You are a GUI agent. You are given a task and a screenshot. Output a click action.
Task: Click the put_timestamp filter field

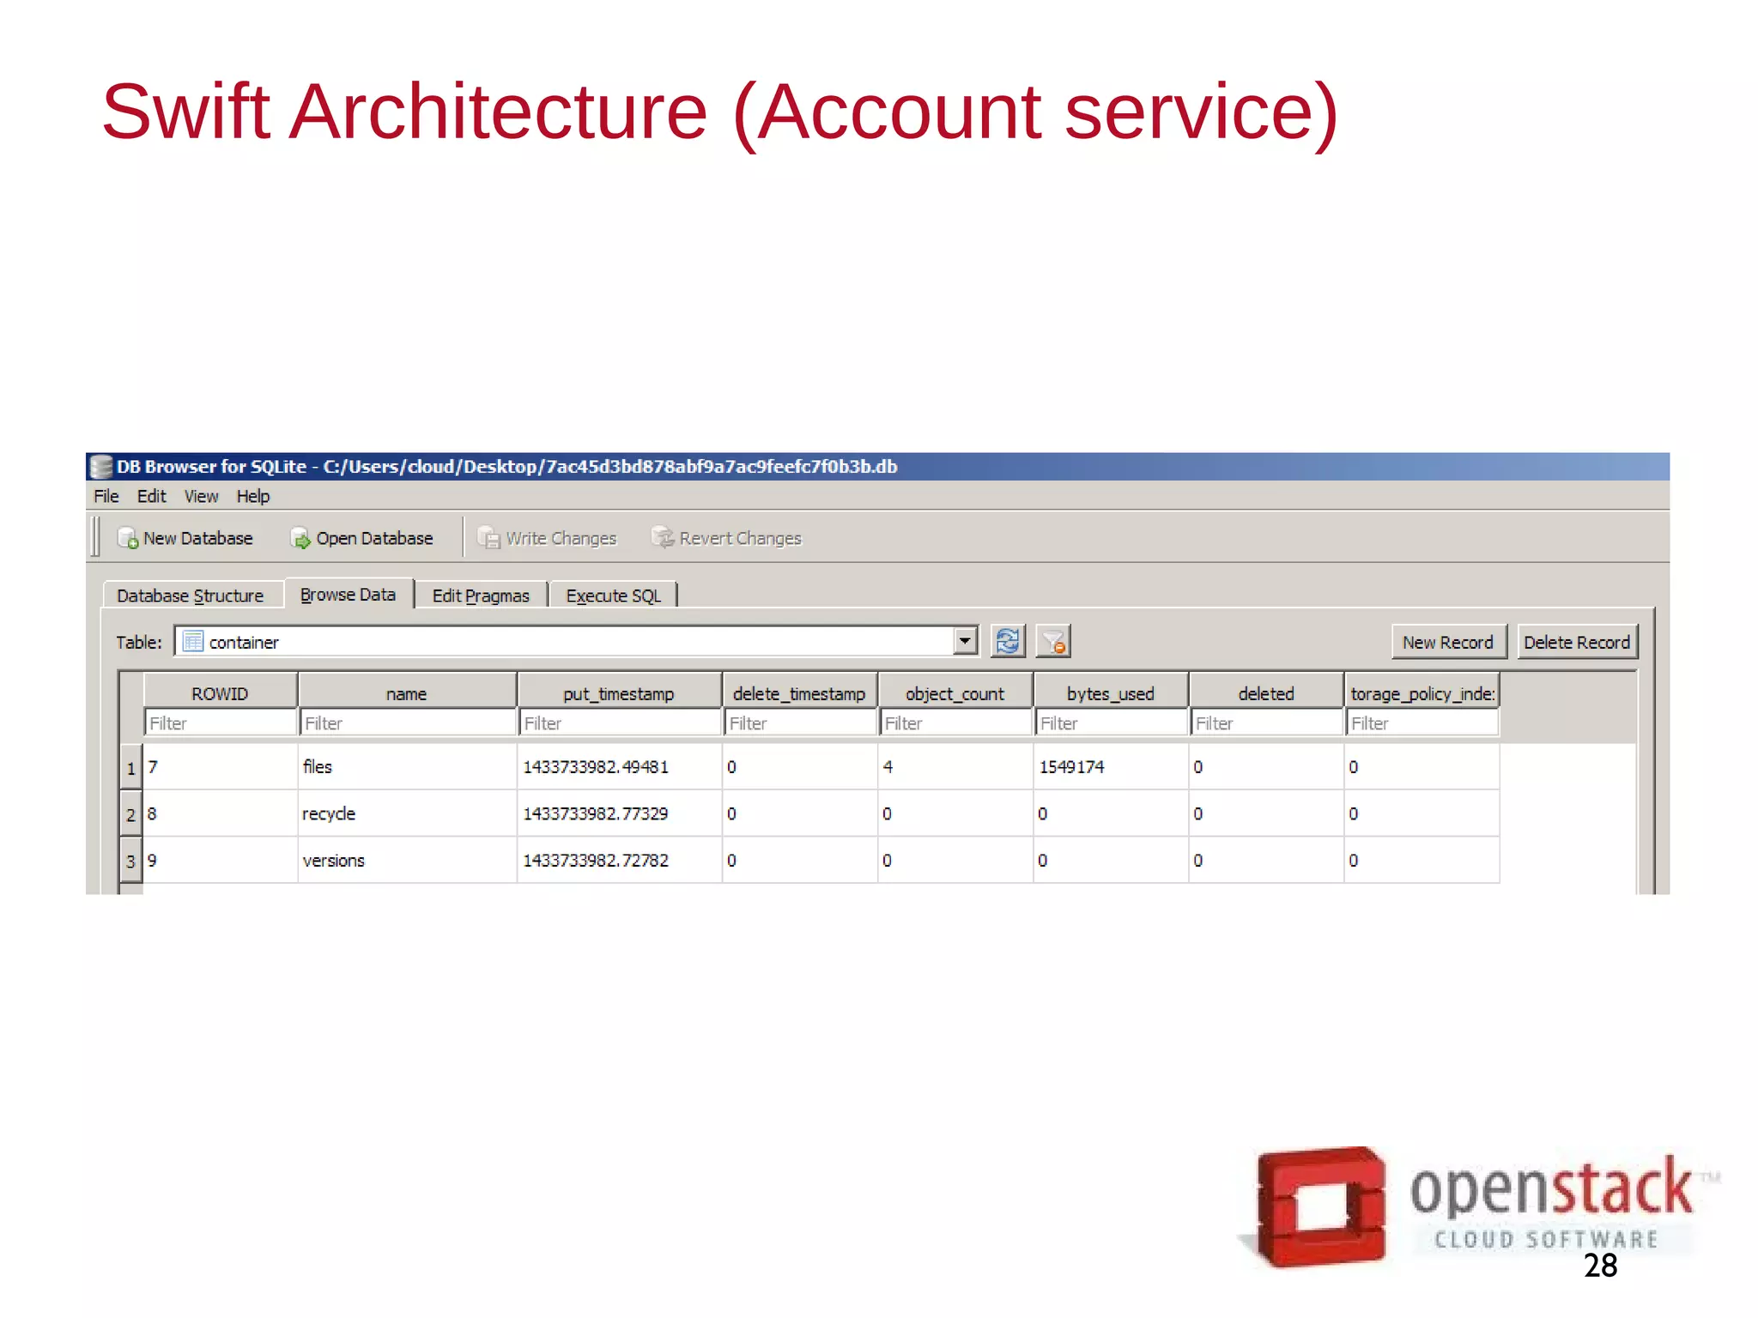pyautogui.click(x=620, y=722)
